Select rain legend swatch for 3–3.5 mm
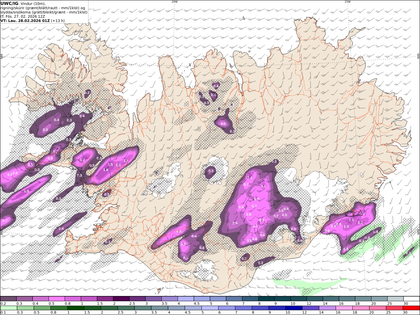 143,308
